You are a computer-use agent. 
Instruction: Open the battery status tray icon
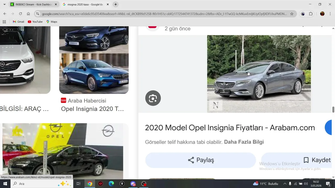pyautogui.click(x=301, y=184)
